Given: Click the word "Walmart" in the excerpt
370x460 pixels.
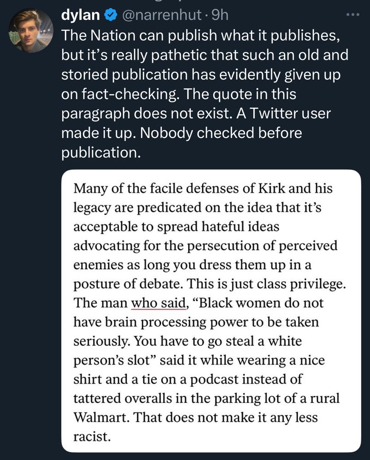Looking at the screenshot, I should pos(101,417).
